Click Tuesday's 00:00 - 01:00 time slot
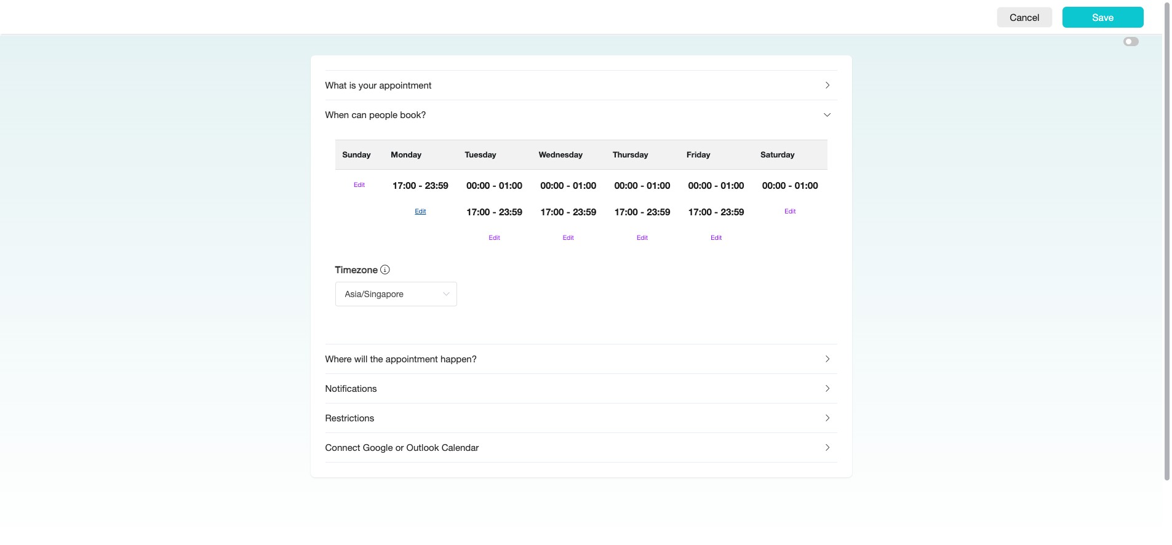This screenshot has height=545, width=1172. [494, 186]
